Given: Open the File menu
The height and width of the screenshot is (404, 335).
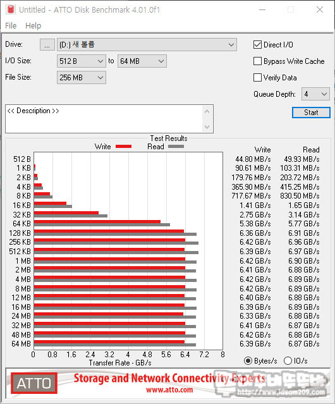Looking at the screenshot, I should (11, 26).
